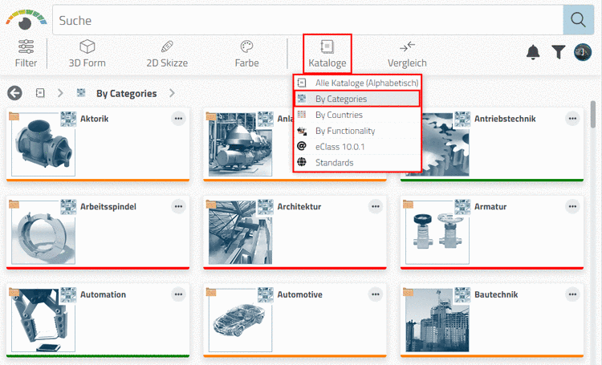Screen dimensions: 602x365
Task: Click the classification icon on Bautechnik card
Action: tap(462, 294)
